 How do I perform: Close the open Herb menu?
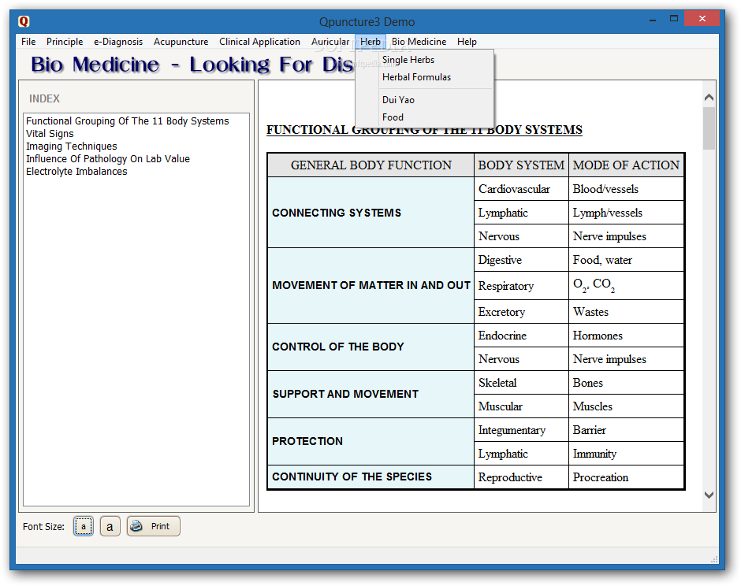coord(370,42)
